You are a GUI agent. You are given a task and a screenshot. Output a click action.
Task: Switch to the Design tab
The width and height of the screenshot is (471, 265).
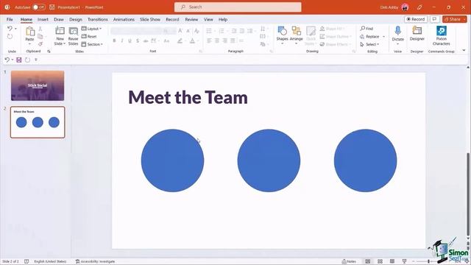[x=76, y=19]
